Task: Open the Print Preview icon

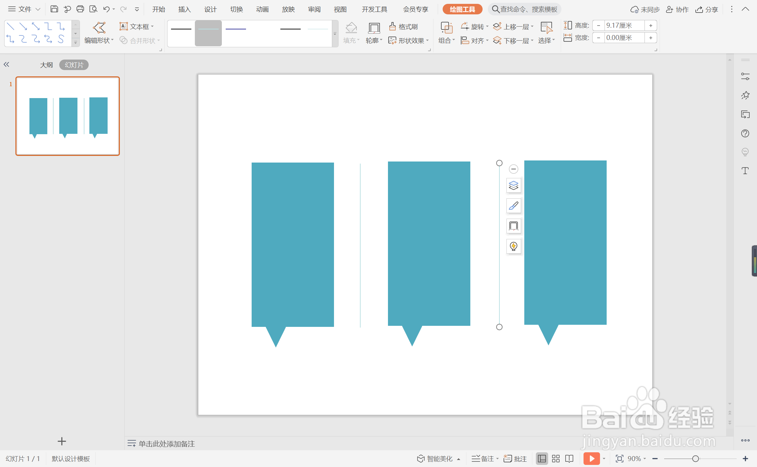Action: tap(93, 9)
